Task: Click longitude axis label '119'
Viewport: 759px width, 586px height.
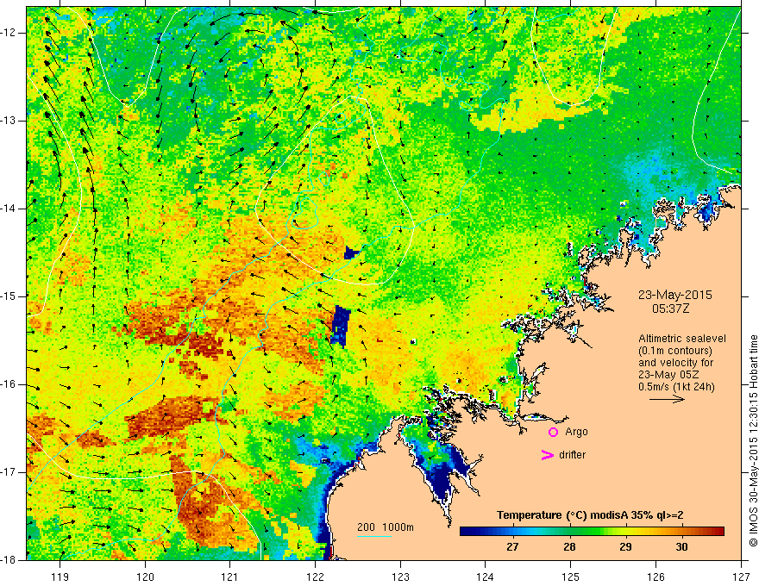Action: click(60, 577)
